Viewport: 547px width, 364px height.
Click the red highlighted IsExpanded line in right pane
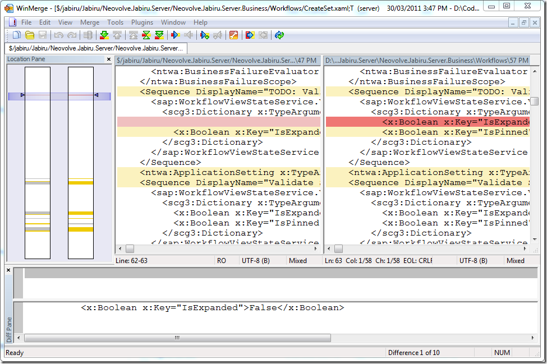428,122
